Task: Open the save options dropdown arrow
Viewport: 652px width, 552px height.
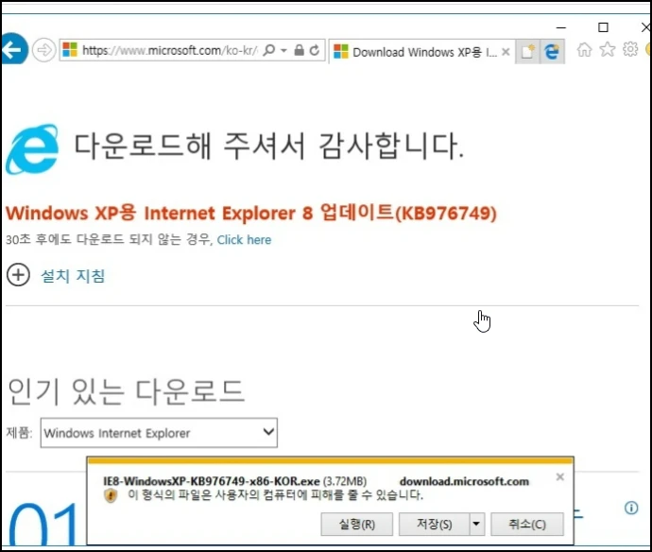Action: (477, 525)
